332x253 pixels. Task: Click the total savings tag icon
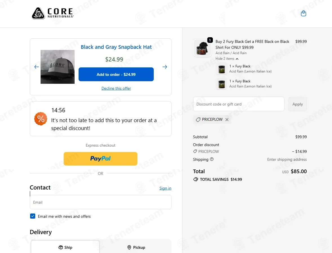pyautogui.click(x=196, y=179)
